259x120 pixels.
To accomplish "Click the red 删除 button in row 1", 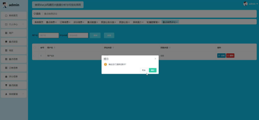I will (230, 55).
